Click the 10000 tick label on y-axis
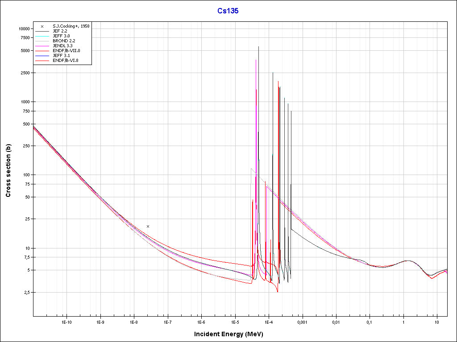The image size is (457, 342). 24,28
